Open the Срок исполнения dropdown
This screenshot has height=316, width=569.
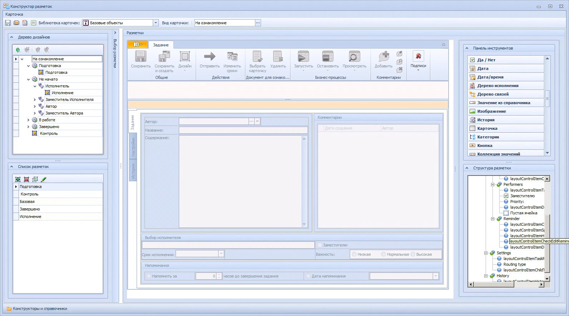tap(221, 254)
